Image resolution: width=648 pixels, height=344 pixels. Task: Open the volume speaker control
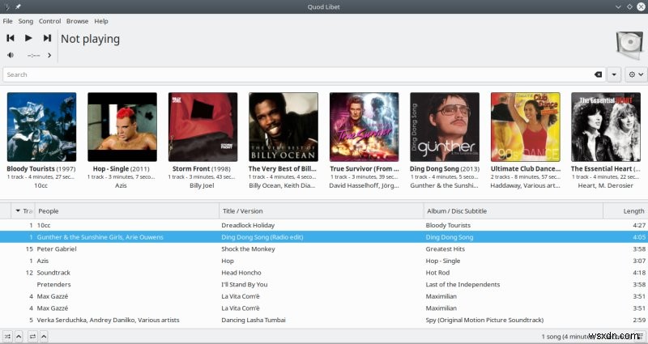click(x=11, y=55)
